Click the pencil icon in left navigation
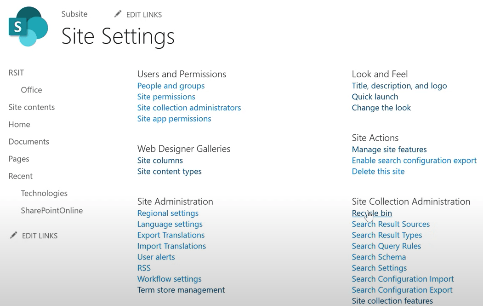The height and width of the screenshot is (306, 483). 13,235
